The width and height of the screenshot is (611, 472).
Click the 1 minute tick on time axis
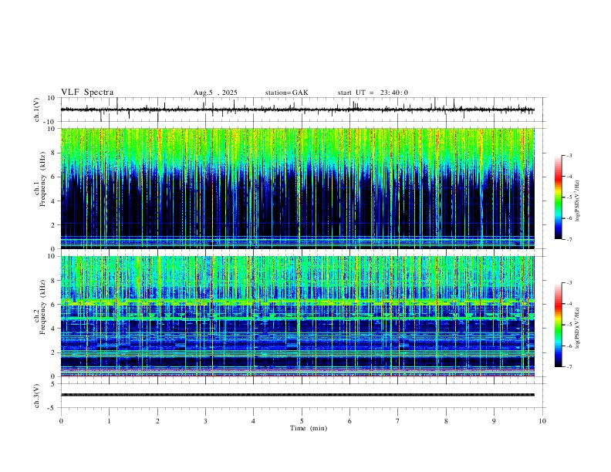click(109, 421)
